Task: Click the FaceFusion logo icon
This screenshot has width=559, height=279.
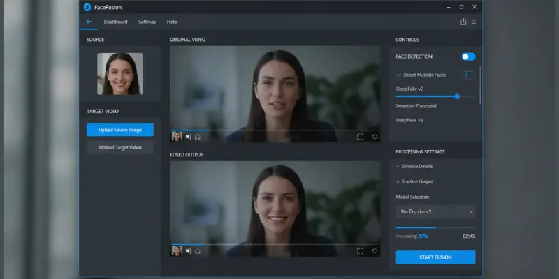Action: coord(87,7)
